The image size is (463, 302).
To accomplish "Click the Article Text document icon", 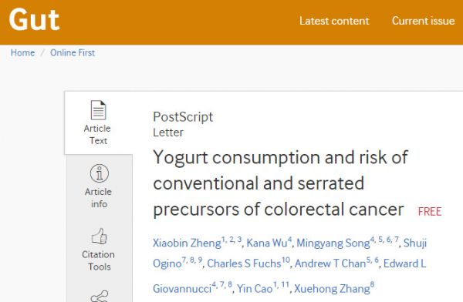I will 98,110.
